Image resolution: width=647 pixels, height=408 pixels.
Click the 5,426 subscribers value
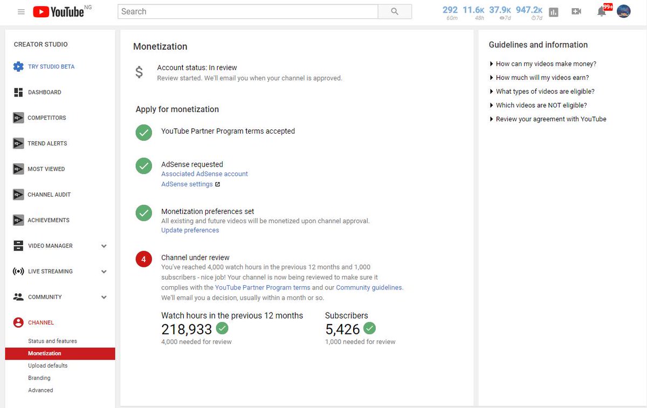(342, 329)
